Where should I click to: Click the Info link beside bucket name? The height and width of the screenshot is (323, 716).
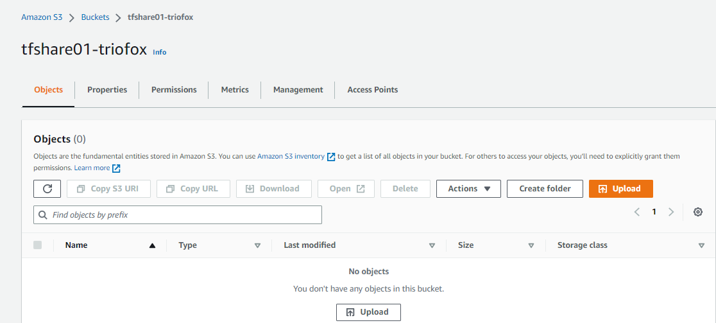(x=159, y=52)
